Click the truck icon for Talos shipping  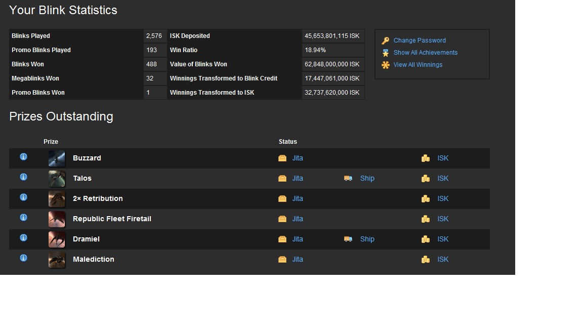pyautogui.click(x=348, y=179)
